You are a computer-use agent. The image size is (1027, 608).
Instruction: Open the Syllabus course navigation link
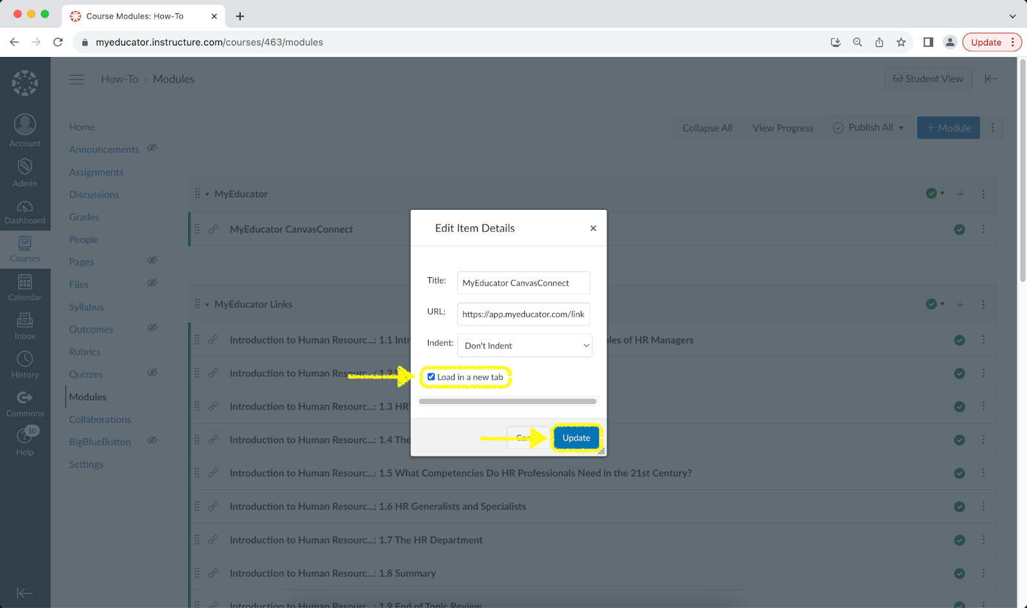coord(87,307)
